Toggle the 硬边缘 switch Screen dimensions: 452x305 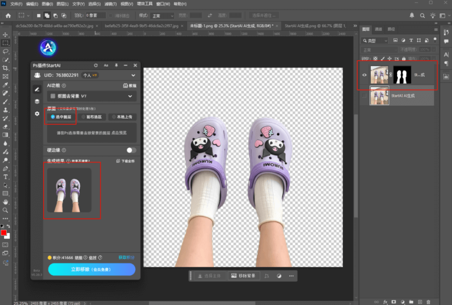pyautogui.click(x=131, y=150)
